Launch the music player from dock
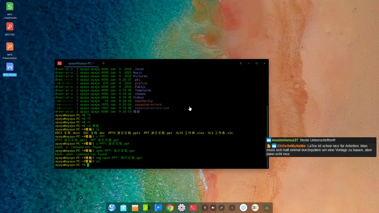The height and width of the screenshot is (213, 379). tap(147, 208)
